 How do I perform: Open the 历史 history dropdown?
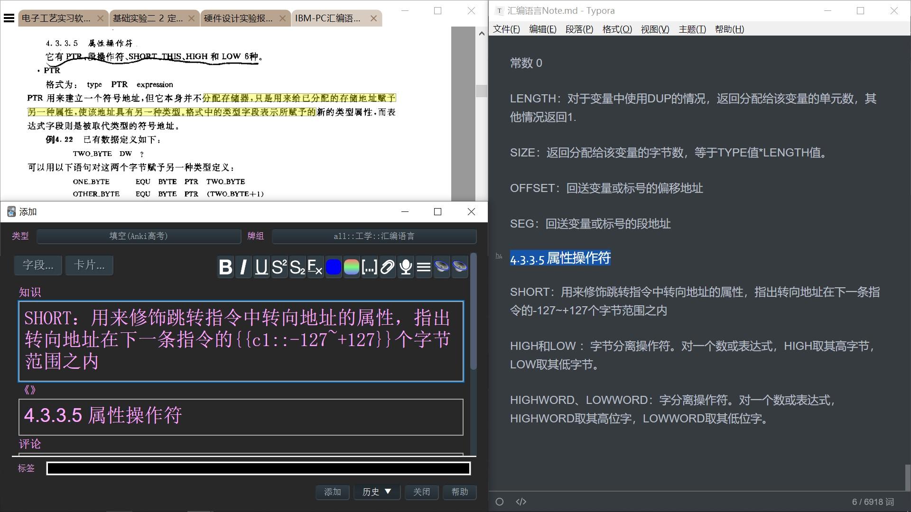click(x=377, y=492)
